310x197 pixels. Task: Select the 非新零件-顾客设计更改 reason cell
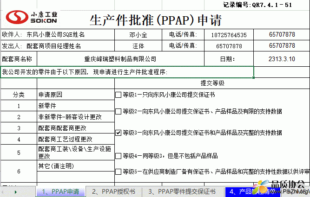[x=76, y=117]
